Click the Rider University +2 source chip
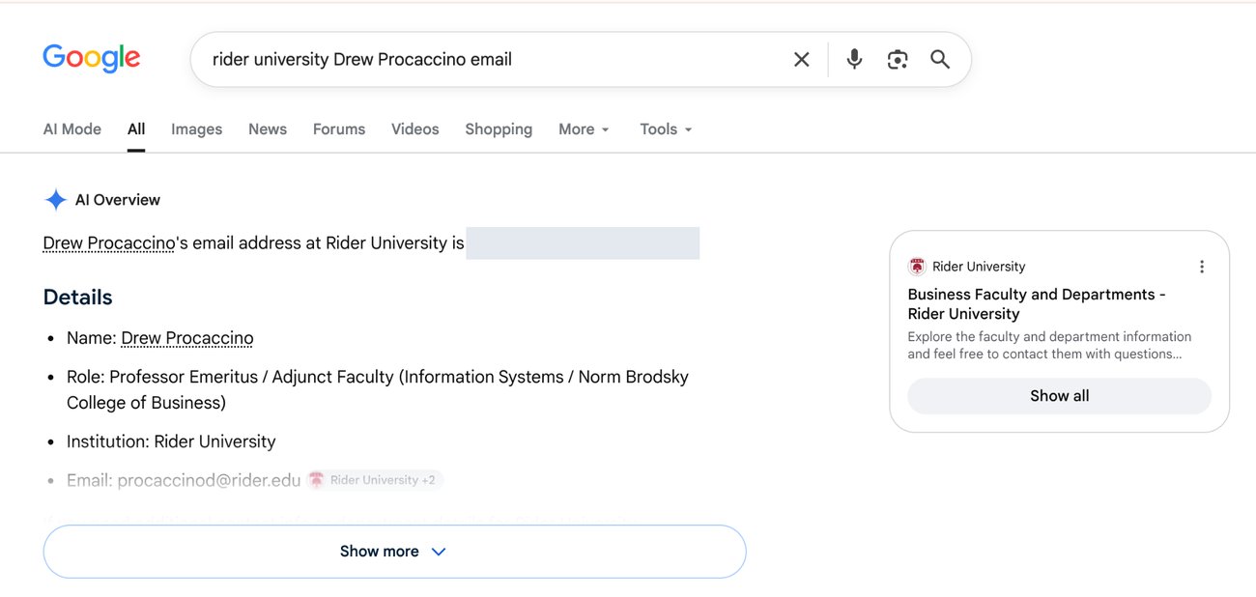This screenshot has height=597, width=1256. [x=375, y=480]
